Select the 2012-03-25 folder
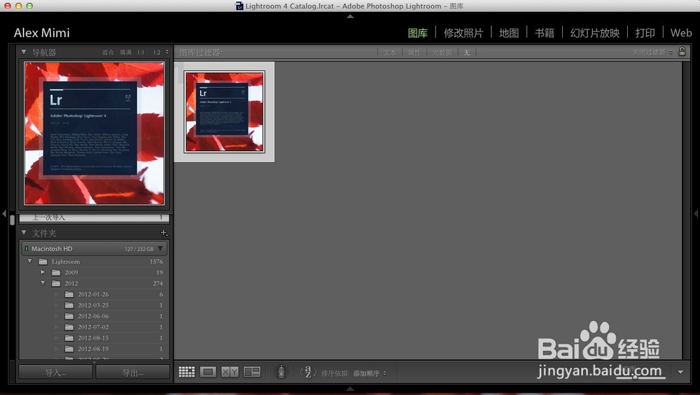Image resolution: width=700 pixels, height=395 pixels. 93,305
